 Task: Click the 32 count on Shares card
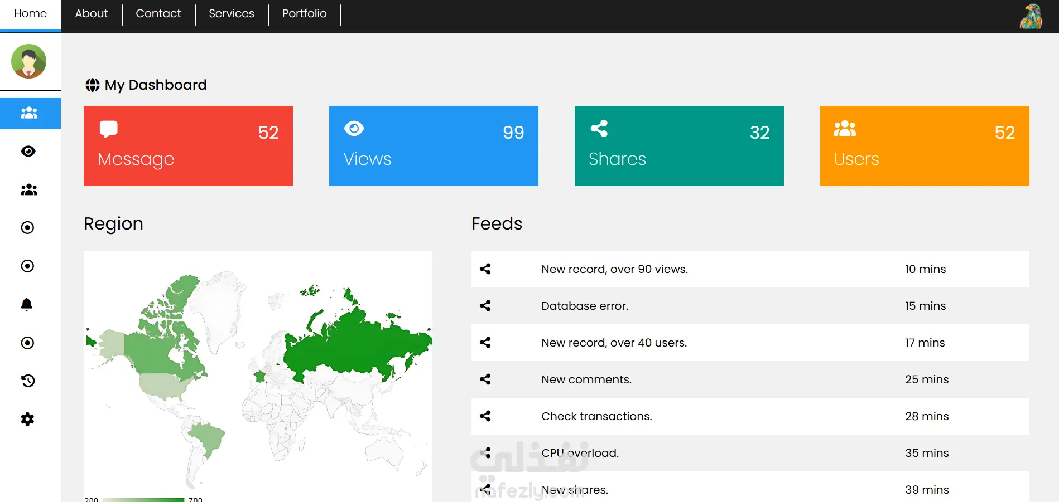pos(759,133)
